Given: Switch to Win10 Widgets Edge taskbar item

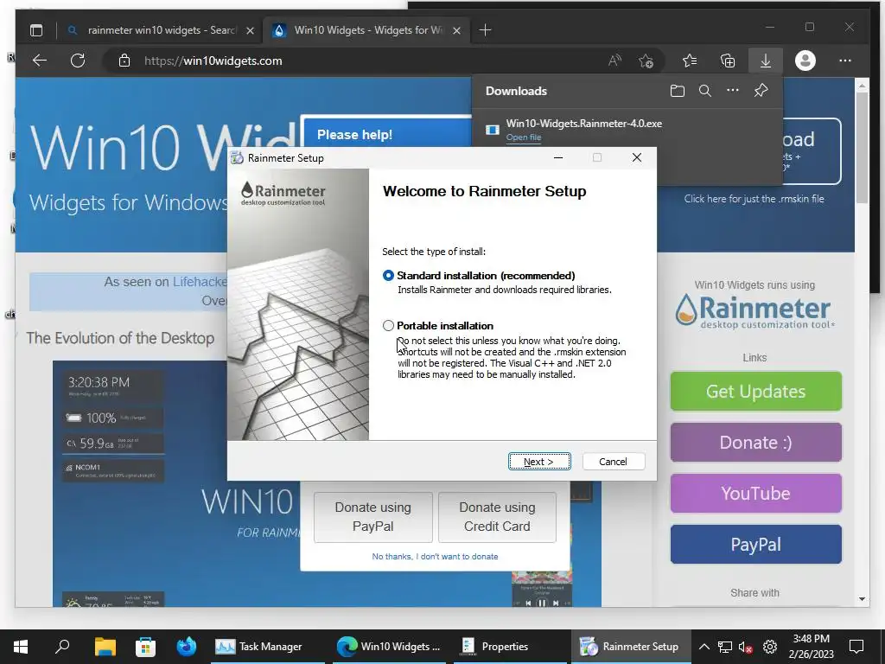Looking at the screenshot, I should coord(388,647).
